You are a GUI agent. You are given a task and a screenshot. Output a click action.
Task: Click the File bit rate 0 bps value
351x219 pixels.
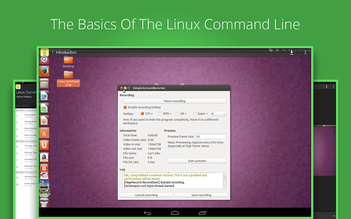(x=151, y=162)
